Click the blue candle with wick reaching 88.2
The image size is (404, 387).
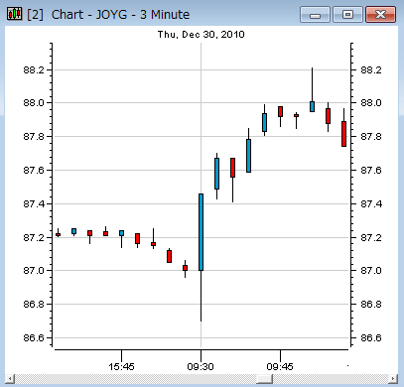[312, 106]
